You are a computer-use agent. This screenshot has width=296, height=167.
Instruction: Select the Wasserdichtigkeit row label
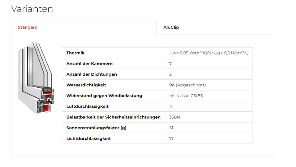point(86,85)
